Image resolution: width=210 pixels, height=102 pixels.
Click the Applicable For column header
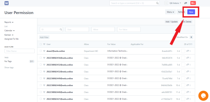[x=137, y=44]
